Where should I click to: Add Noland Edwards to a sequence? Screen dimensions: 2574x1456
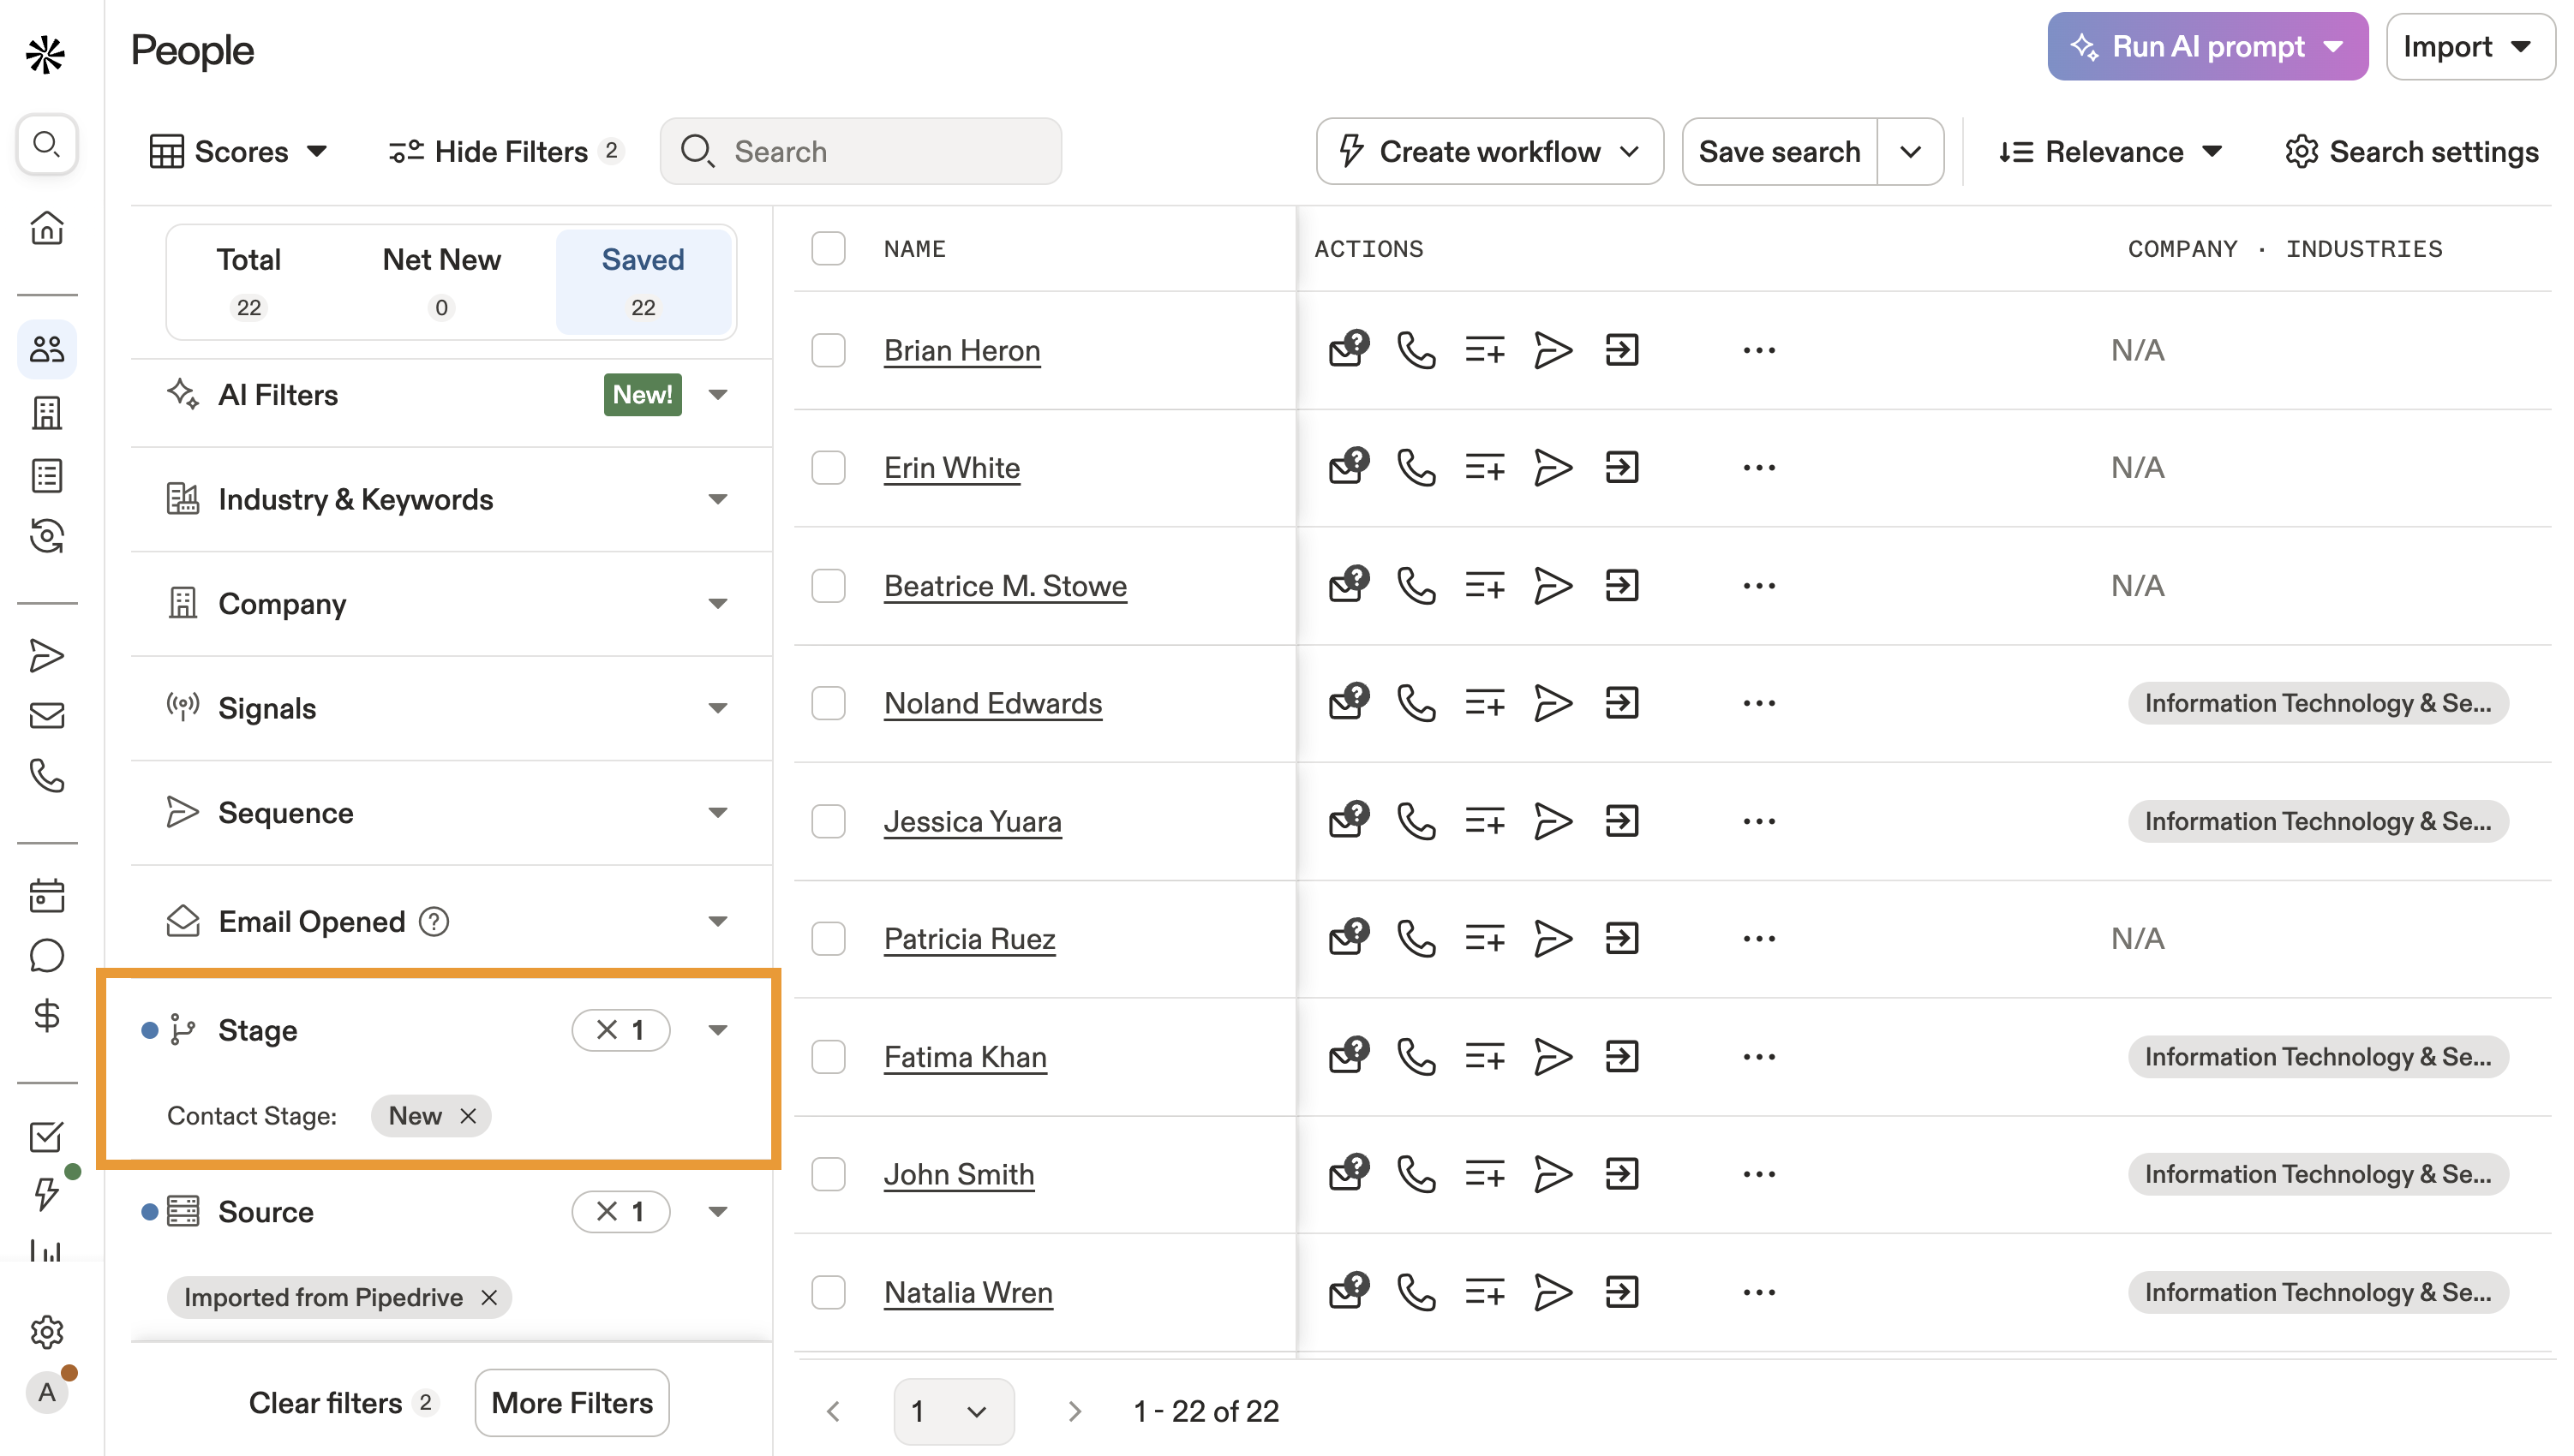tap(1553, 703)
